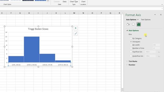Select the By Category radio button
Viewport: 164px width, 92px height.
pyautogui.click(x=131, y=38)
